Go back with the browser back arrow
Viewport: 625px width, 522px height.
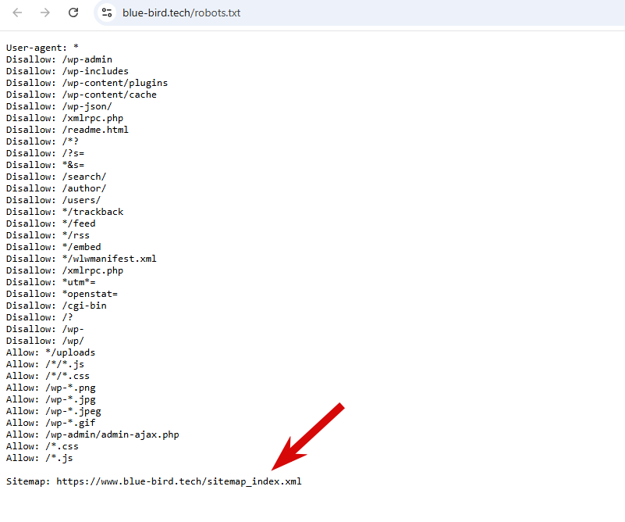click(17, 13)
